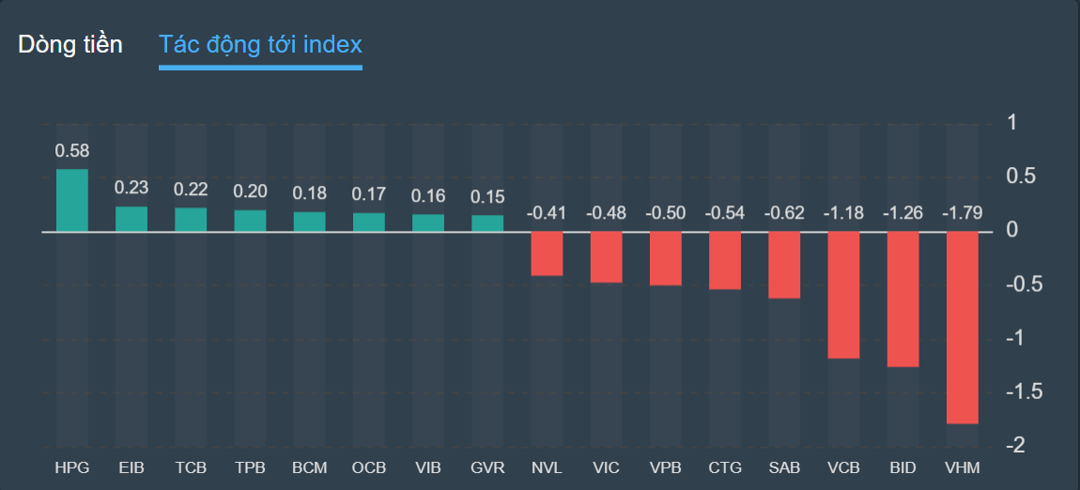
Task: Click the VCB negative bar
Action: (x=843, y=295)
